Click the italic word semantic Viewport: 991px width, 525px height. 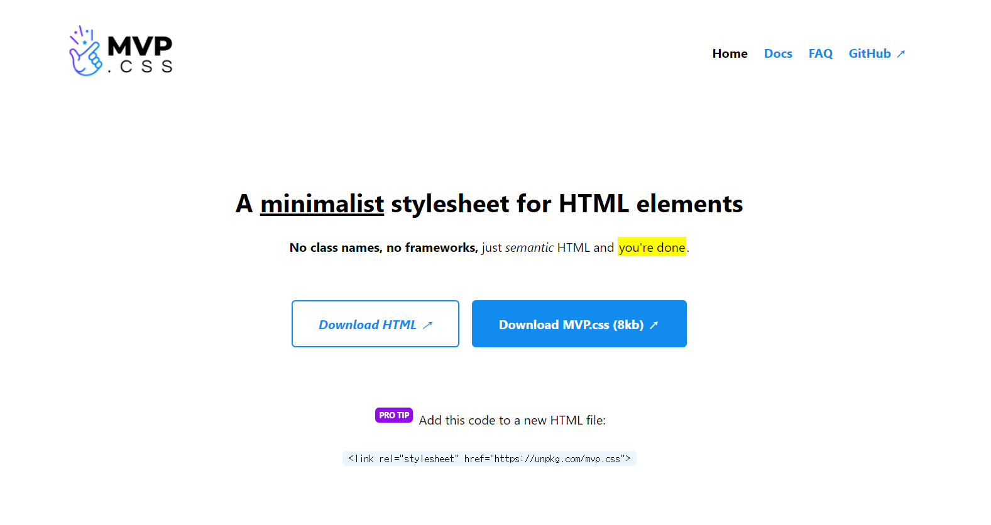pos(529,247)
